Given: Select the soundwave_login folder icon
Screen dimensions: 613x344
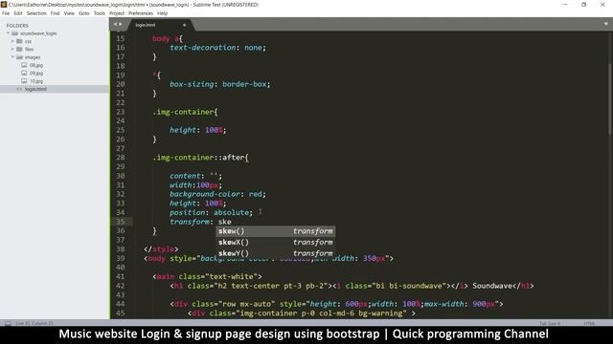Looking at the screenshot, I should tap(15, 33).
